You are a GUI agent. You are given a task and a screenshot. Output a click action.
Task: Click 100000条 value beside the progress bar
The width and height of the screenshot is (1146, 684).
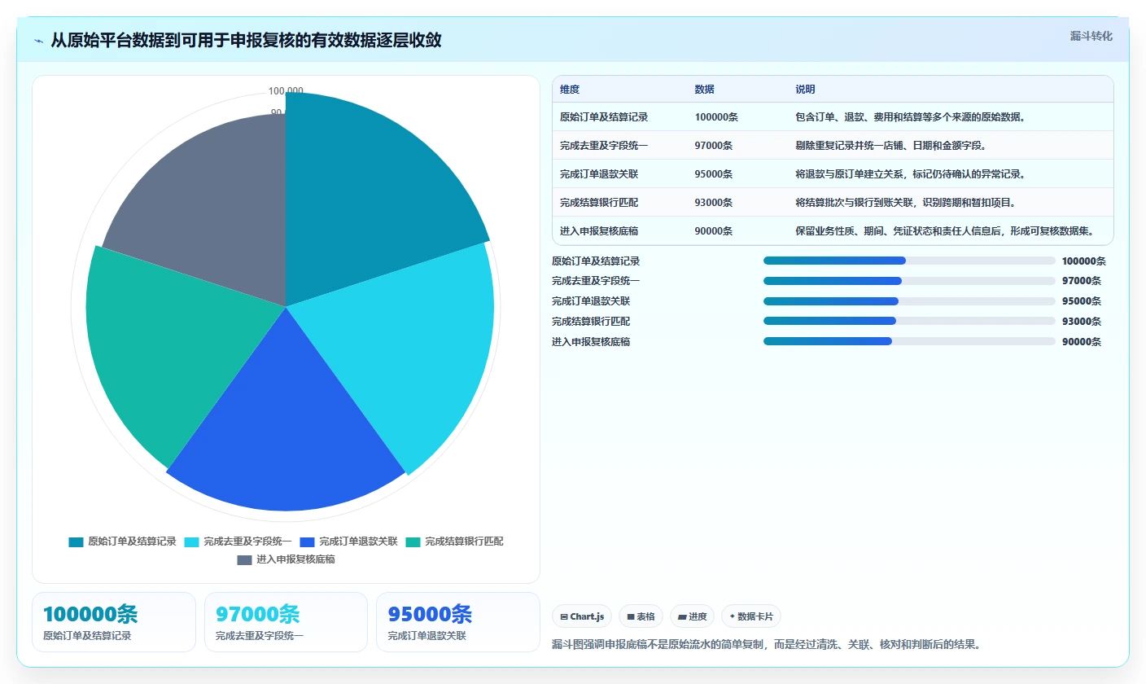point(1084,261)
